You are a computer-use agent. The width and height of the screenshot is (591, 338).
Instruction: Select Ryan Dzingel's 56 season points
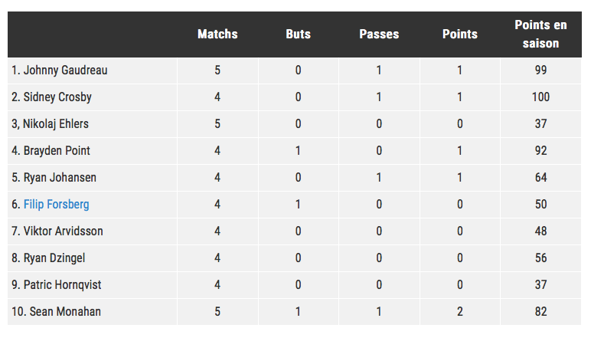(x=540, y=258)
